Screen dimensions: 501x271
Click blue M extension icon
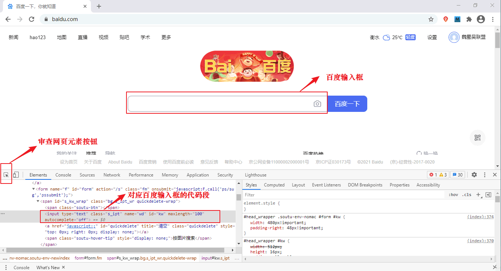(457, 19)
